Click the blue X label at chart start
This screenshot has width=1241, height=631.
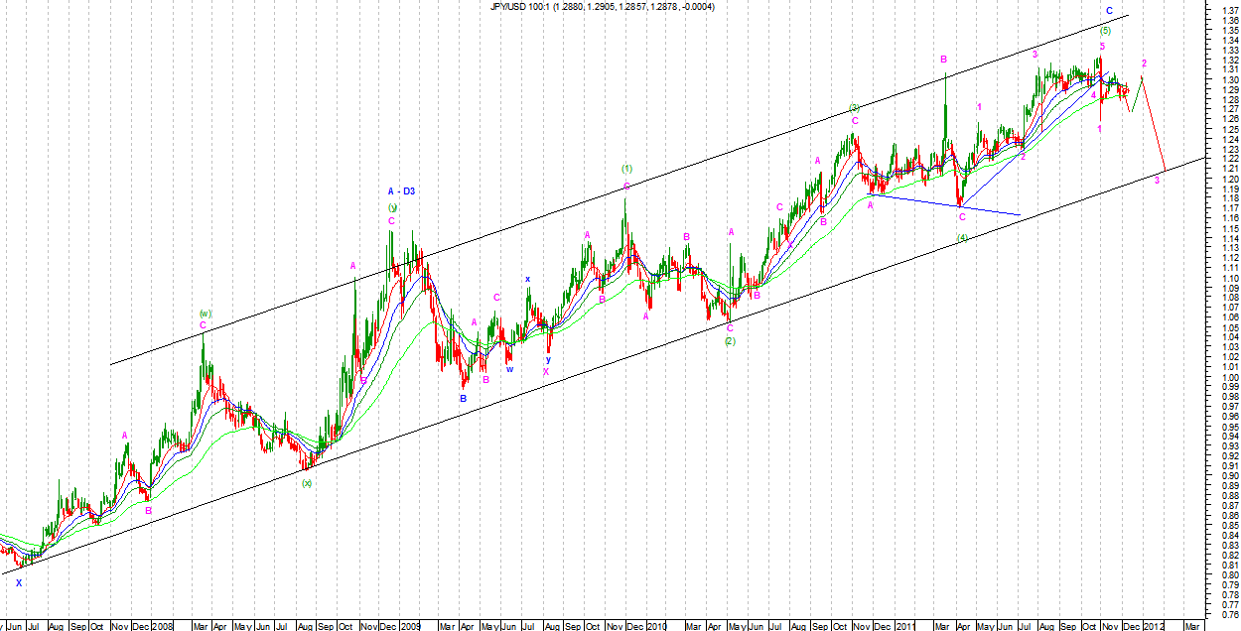click(18, 582)
